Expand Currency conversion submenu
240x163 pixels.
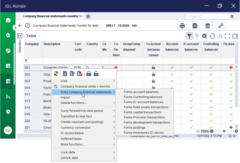84,128
